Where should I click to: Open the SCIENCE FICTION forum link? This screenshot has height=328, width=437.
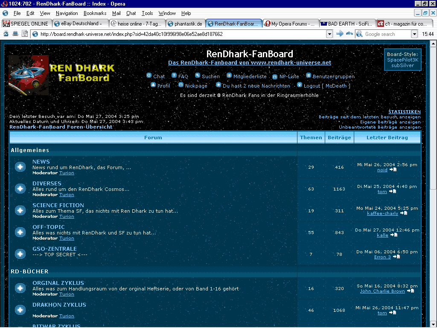pos(58,205)
